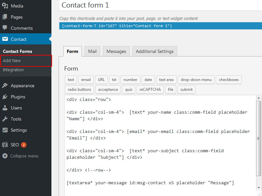Open the Additional Settings tab

[155, 51]
